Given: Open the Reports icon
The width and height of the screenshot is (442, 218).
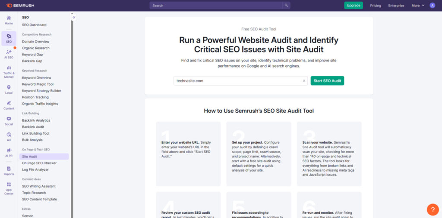Looking at the screenshot, I should pos(9,169).
